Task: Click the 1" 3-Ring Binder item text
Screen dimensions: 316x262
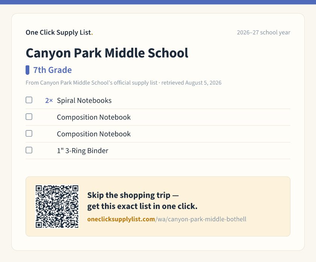Action: tap(83, 151)
